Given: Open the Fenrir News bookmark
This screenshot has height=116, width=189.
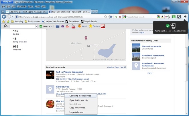Looking at the screenshot, I should tap(72, 21).
